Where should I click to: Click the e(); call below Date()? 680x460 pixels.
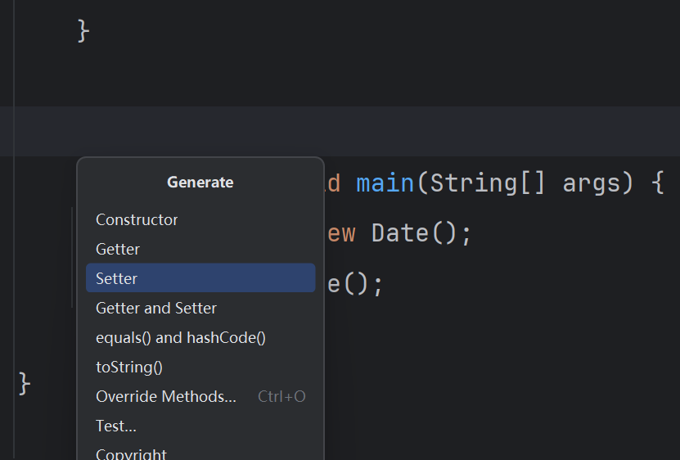click(355, 285)
